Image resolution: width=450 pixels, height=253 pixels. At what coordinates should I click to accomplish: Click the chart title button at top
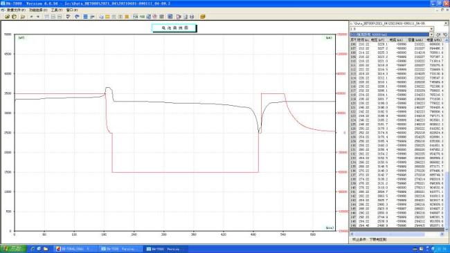(x=174, y=28)
